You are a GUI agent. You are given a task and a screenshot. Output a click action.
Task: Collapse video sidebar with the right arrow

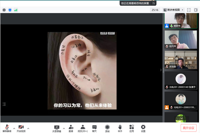tap(161, 70)
